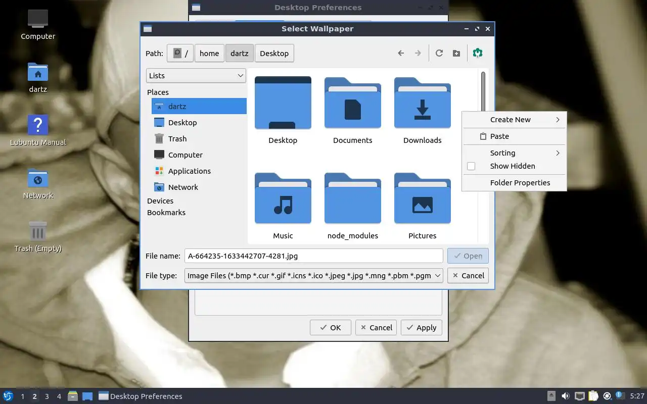Go forward using the right arrow icon
Screen dimensions: 647x404
[418, 53]
